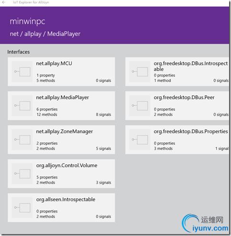Screen dimensions: 231x236
Task: Click the org.freedesktop.DBus.Peer interface icon
Action: click(140, 106)
